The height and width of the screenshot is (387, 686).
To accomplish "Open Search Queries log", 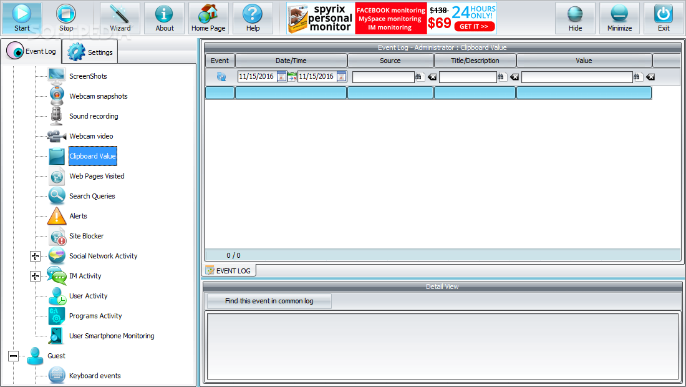I will [92, 196].
